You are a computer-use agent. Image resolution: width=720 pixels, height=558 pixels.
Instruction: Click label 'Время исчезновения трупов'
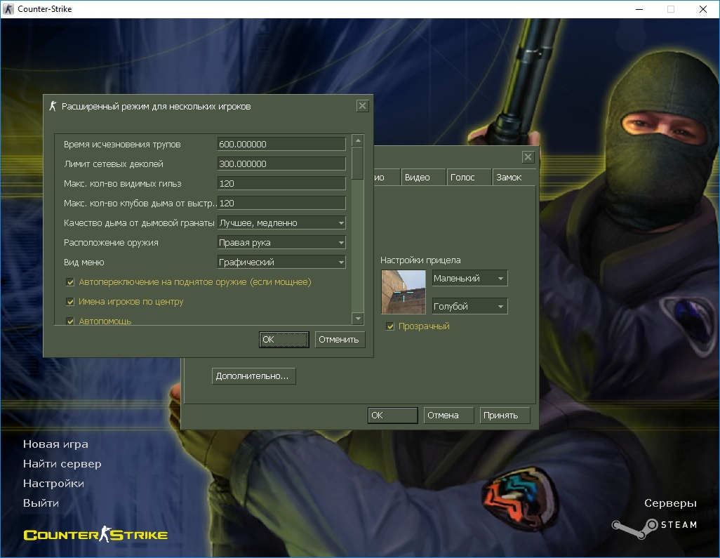coord(122,144)
